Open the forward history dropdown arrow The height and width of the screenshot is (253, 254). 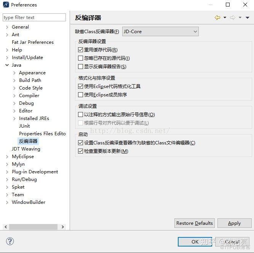click(x=240, y=18)
